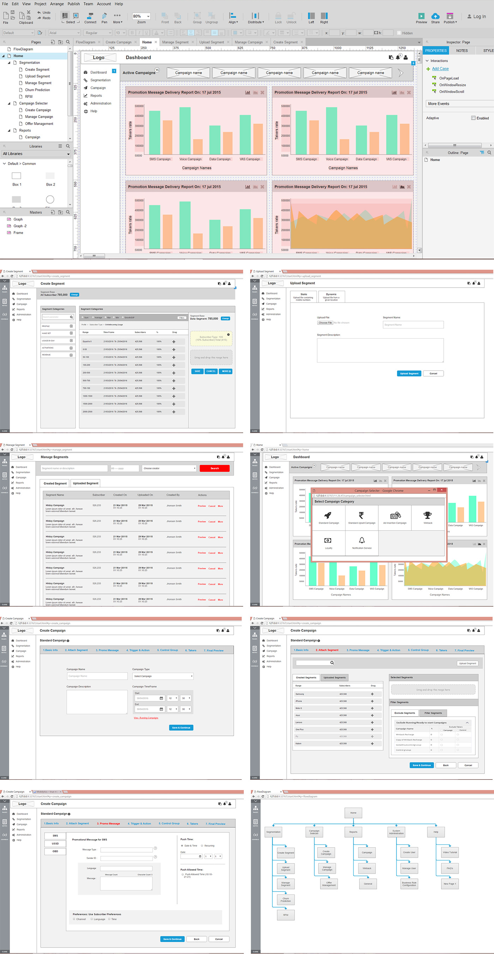Screen dimensions: 494x965
Task: Click the filter icon in Outline panel
Action: 482,152
